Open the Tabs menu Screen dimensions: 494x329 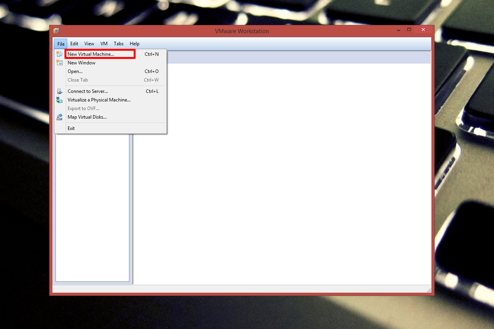point(118,44)
